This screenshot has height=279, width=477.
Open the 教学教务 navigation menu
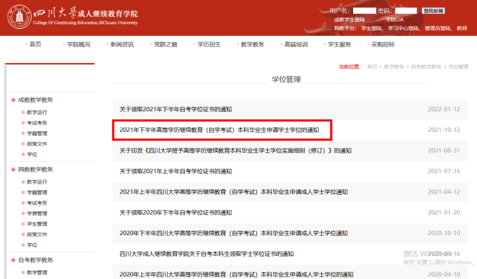pos(252,44)
